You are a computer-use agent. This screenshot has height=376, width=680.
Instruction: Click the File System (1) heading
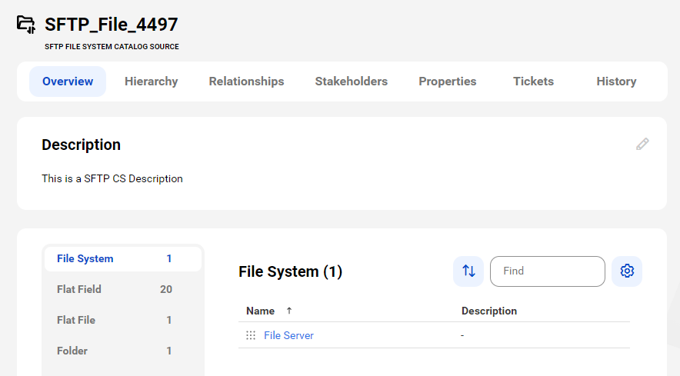click(x=290, y=271)
